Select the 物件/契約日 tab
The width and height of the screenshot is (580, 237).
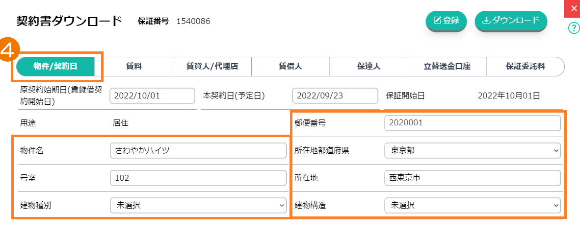(x=55, y=67)
